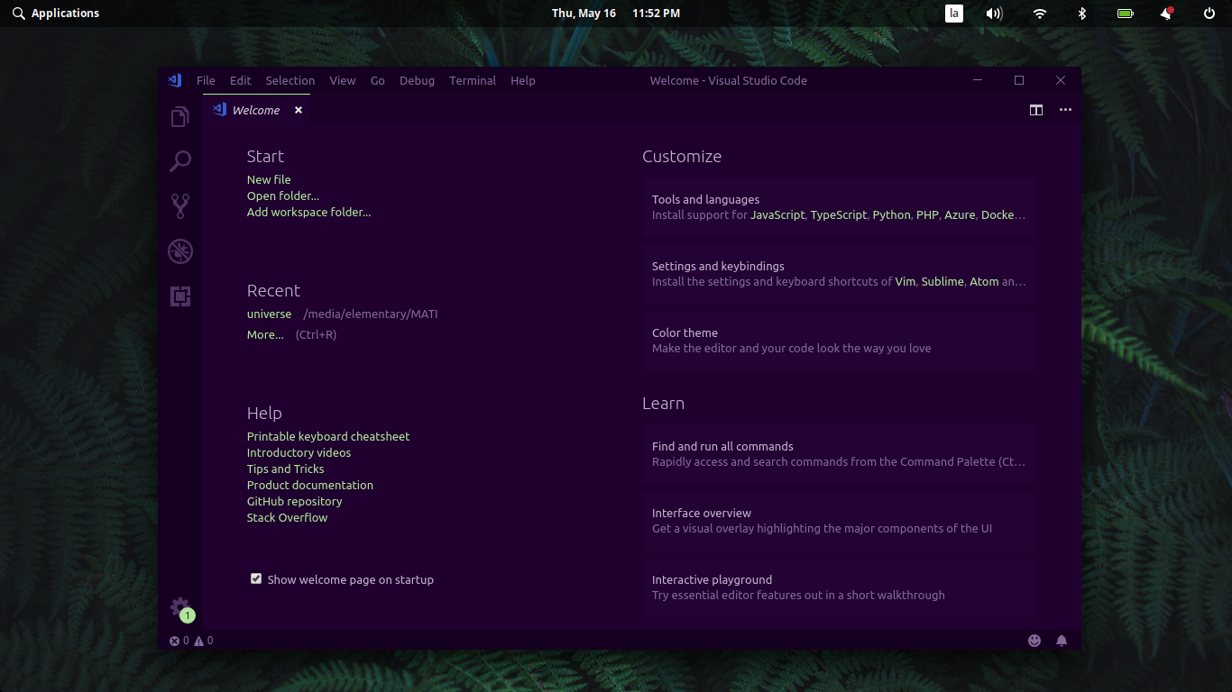The image size is (1232, 692).
Task: Open the volume indicator
Action: 995,14
